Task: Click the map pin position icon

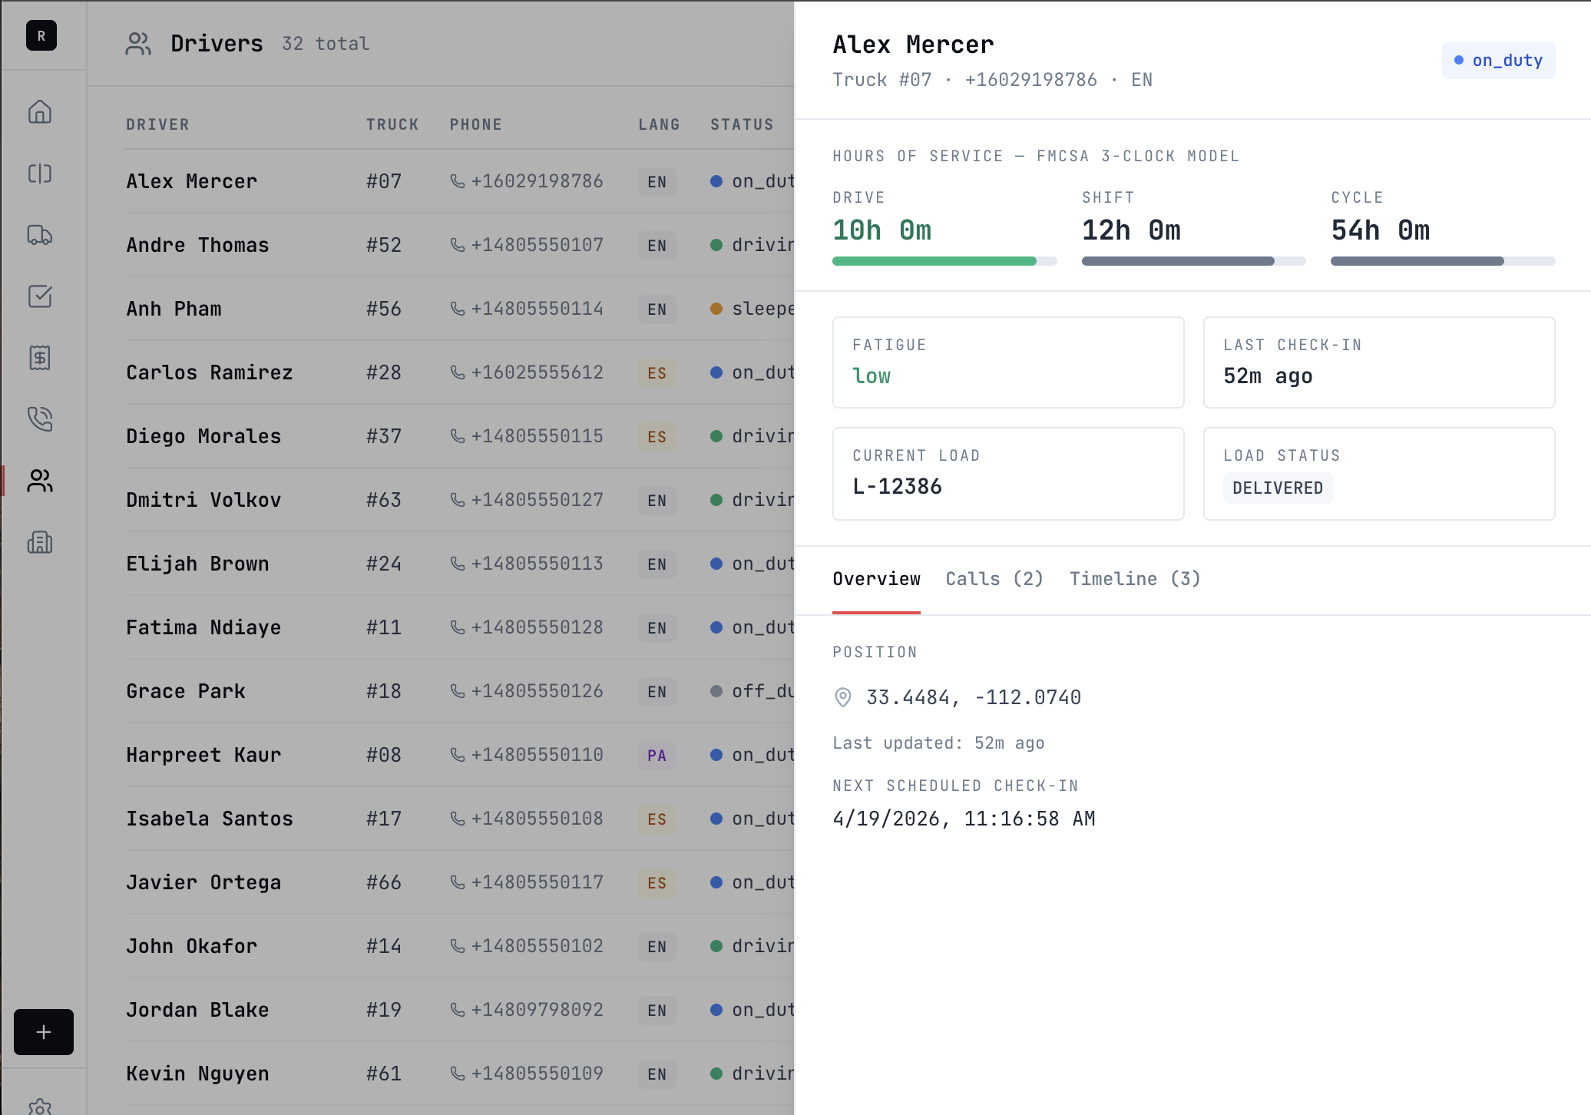Action: coord(842,697)
